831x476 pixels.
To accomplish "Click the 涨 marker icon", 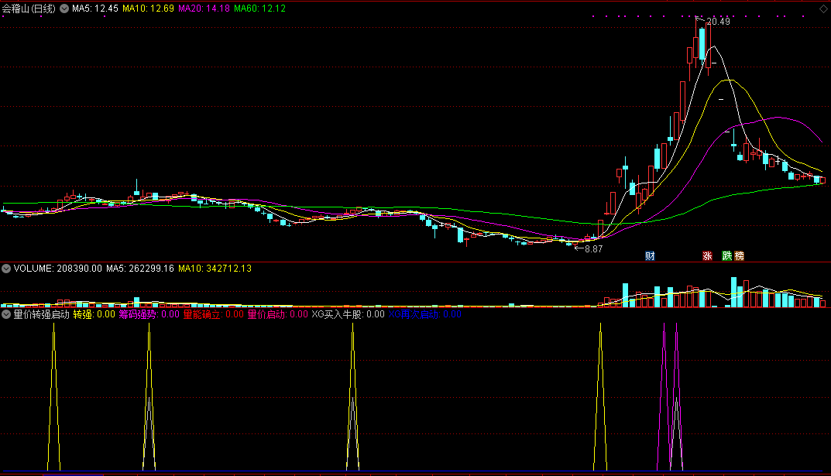I will [707, 256].
